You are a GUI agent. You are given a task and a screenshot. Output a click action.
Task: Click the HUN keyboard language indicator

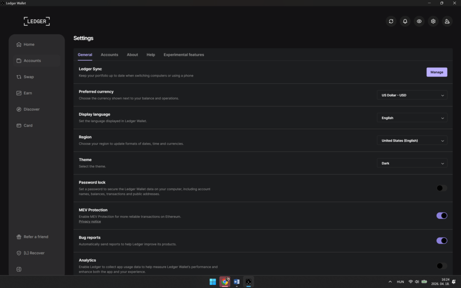point(400,282)
